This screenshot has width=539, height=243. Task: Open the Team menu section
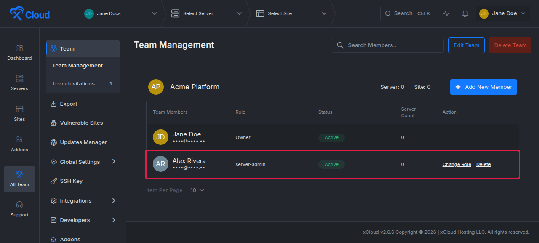click(x=83, y=48)
